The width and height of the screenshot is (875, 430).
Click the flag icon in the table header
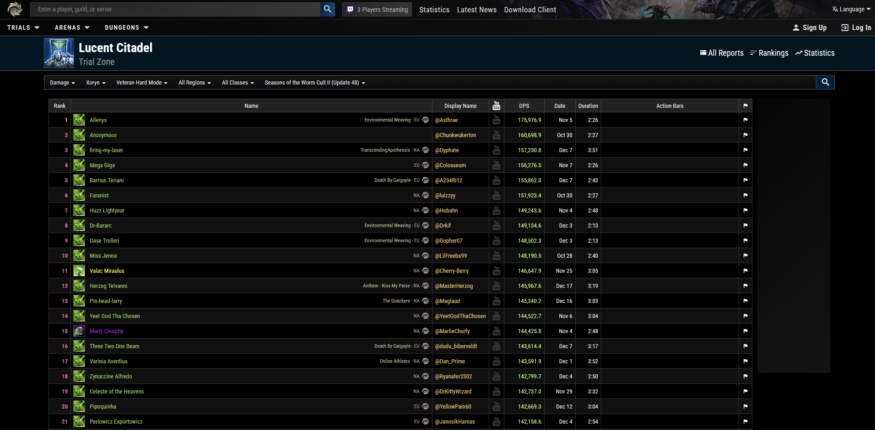click(745, 106)
